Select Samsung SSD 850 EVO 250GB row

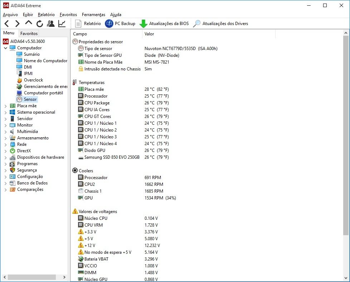point(123,157)
